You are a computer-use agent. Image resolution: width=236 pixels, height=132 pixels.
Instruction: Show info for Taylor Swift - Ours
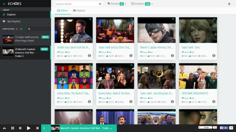(x=214, y=56)
